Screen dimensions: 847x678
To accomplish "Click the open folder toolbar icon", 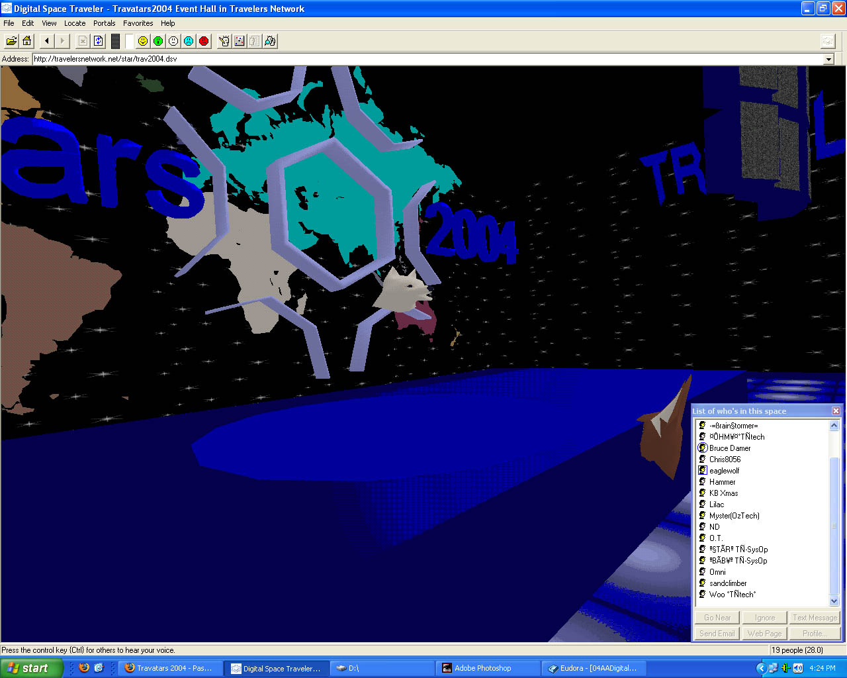I will coord(11,41).
